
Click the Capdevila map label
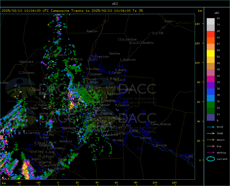pos(76,59)
